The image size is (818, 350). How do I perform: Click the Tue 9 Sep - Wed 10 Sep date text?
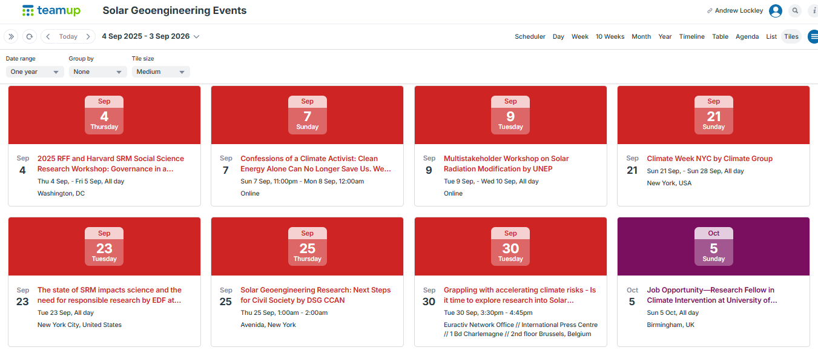coord(491,181)
